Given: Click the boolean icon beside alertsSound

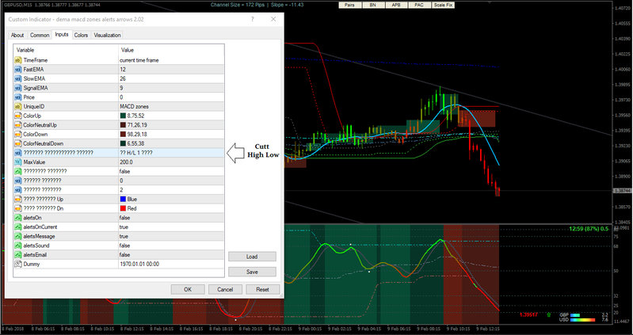Looking at the screenshot, I should (x=17, y=246).
